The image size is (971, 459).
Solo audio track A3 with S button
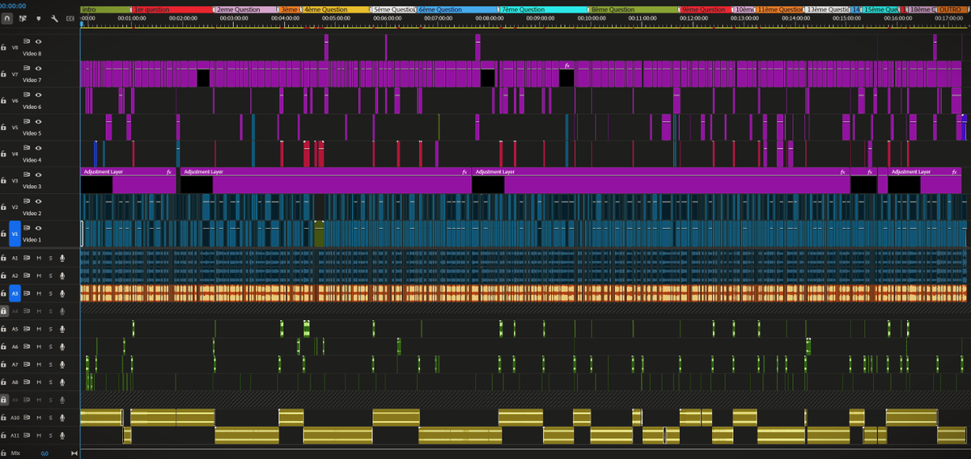50,293
